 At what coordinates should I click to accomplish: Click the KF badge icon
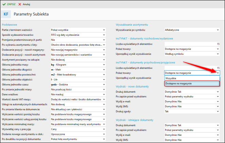(x=6, y=14)
